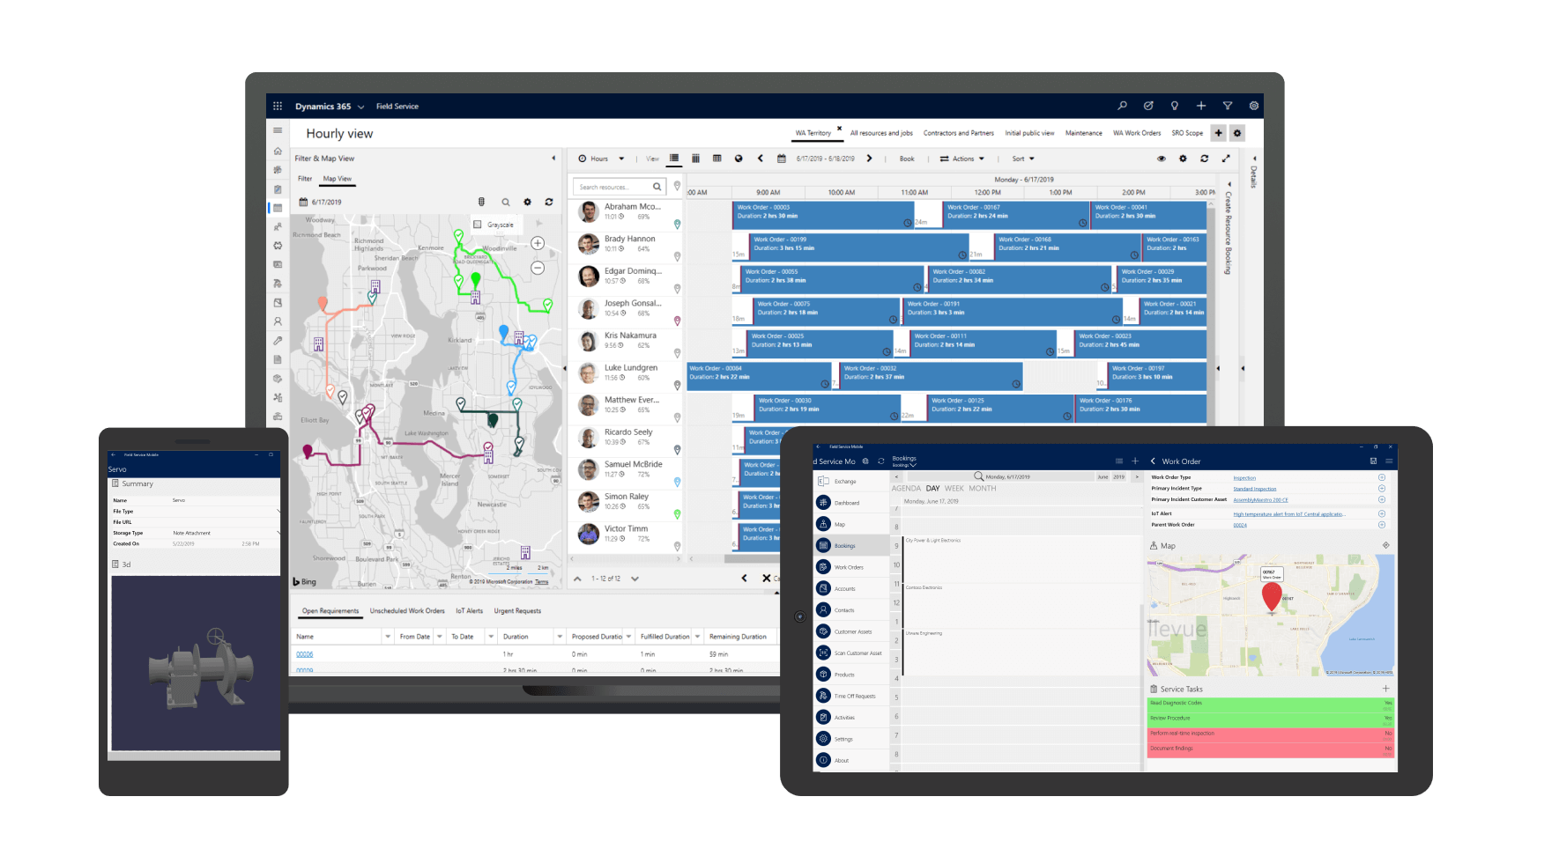Open Duration column filter dropdown
1559x841 pixels.
559,636
